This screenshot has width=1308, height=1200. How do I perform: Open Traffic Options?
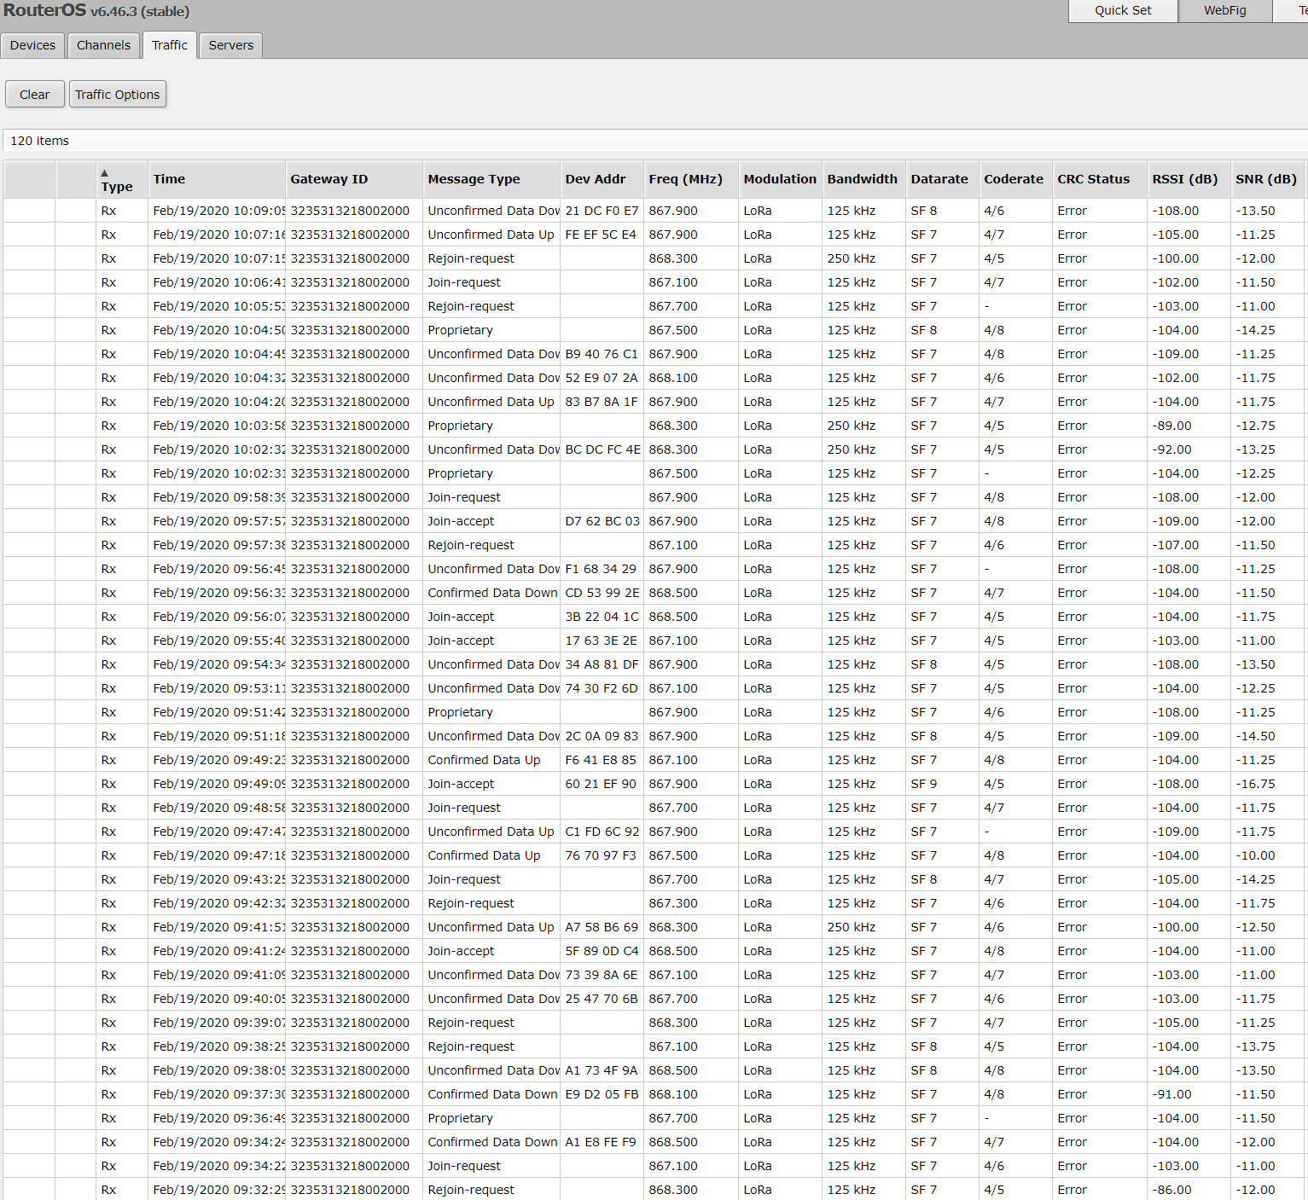point(118,95)
